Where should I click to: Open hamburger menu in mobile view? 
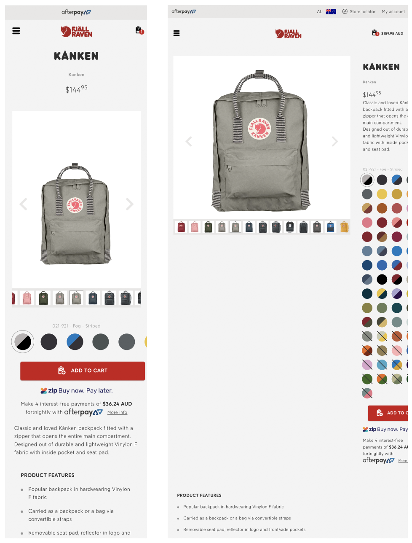click(16, 31)
